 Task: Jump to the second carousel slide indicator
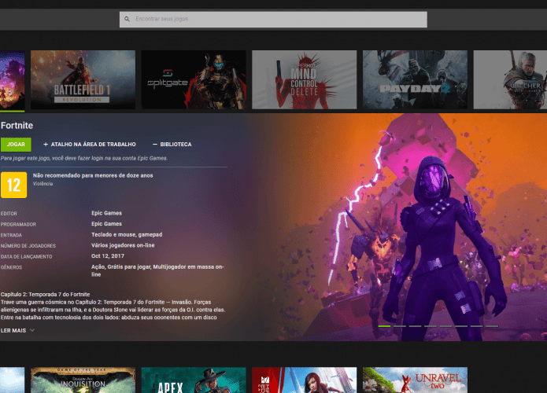pyautogui.click(x=400, y=326)
